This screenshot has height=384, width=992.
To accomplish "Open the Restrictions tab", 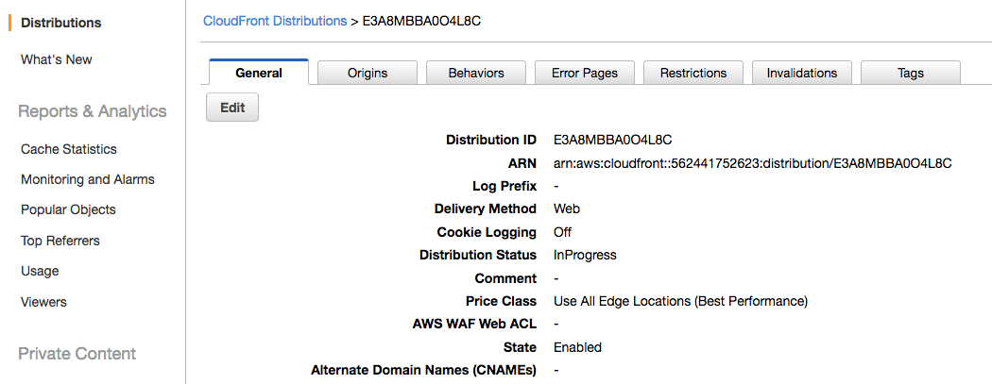I will point(693,73).
